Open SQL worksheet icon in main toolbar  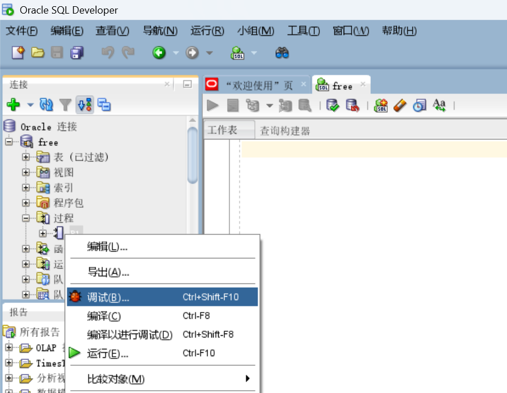click(237, 53)
